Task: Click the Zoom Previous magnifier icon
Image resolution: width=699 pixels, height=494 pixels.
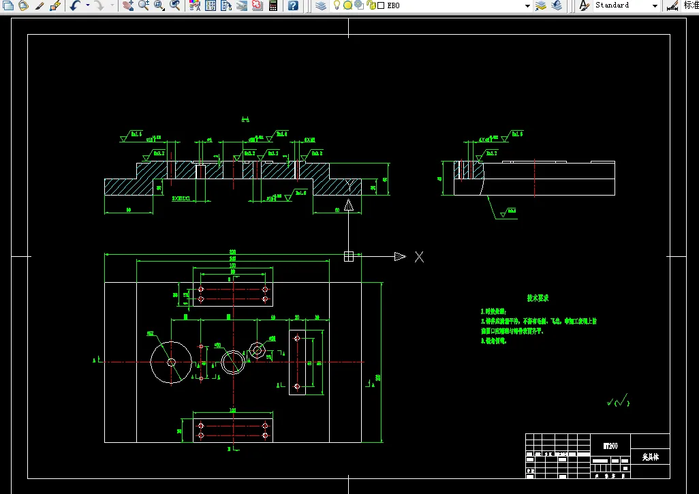Action: pyautogui.click(x=174, y=5)
